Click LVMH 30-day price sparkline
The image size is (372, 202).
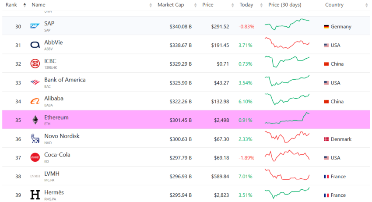[x=287, y=174]
